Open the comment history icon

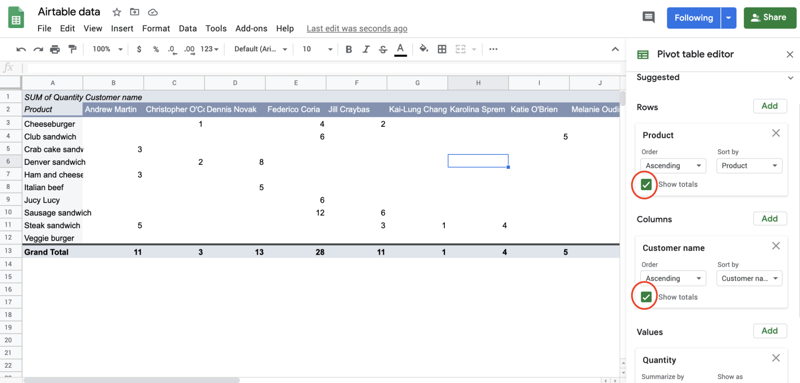coord(648,17)
